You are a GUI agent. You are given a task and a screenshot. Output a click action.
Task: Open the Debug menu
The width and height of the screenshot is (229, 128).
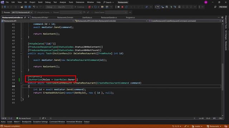click(x=48, y=2)
